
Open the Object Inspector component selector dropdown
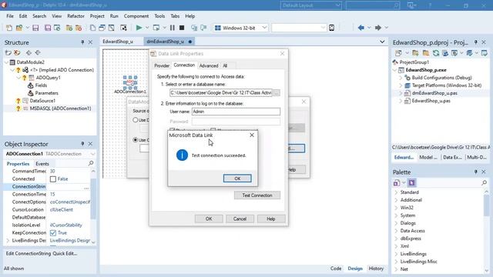(92, 154)
